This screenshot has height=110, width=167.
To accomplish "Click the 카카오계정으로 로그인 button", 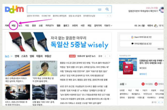I will [x=142, y=44].
